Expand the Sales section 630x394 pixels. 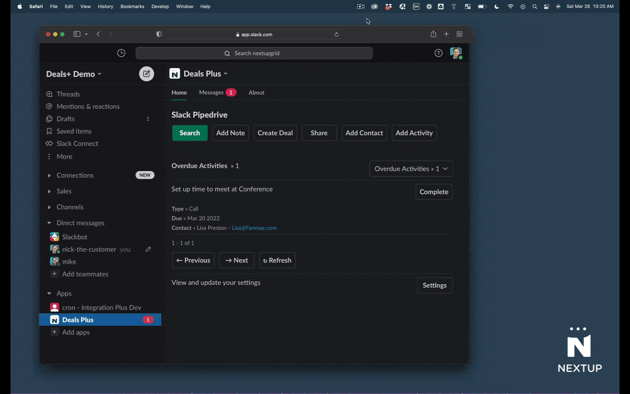coord(49,191)
